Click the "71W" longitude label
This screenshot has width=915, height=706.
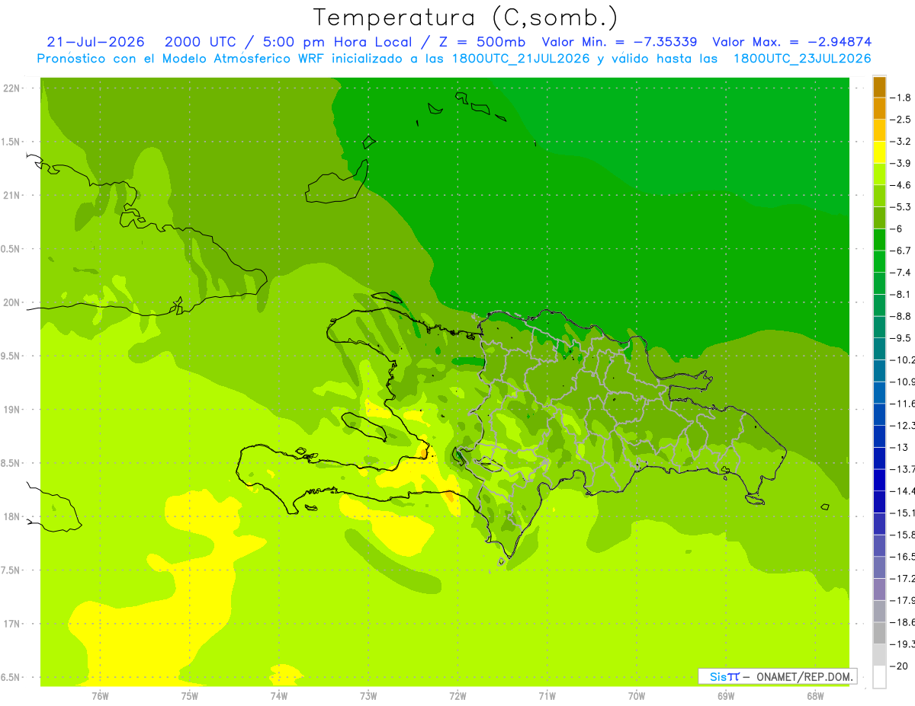coord(547,696)
